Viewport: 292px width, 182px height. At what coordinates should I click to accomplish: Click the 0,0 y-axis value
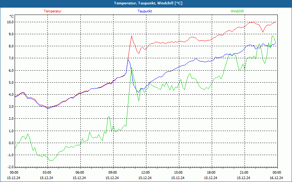pyautogui.click(x=11, y=143)
